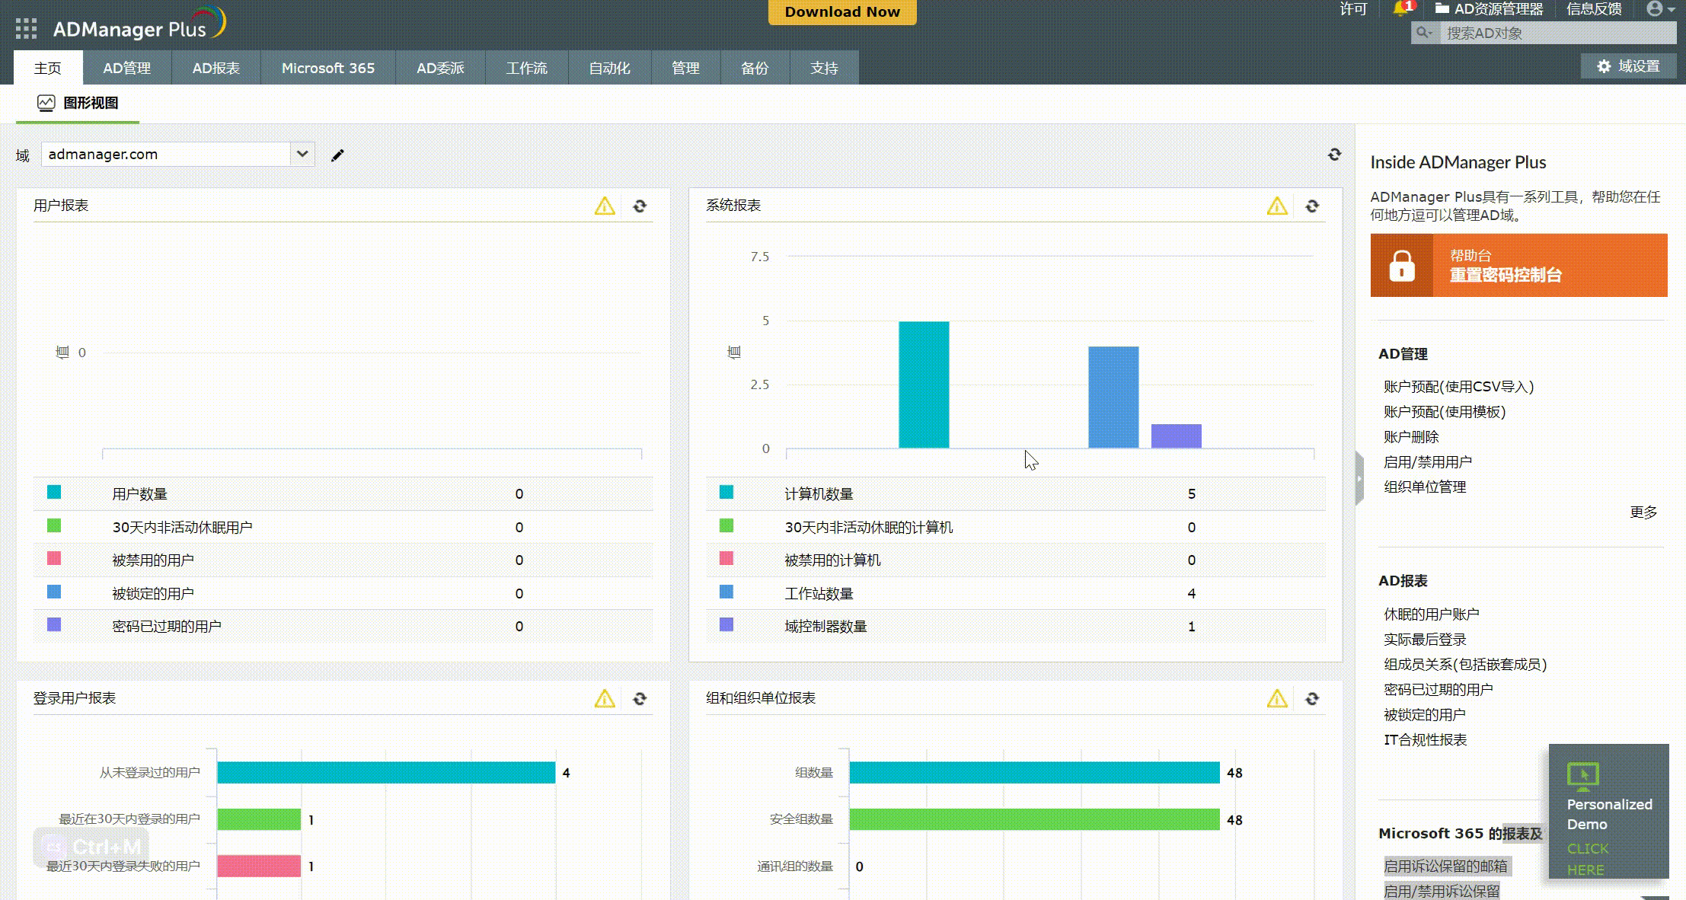This screenshot has width=1686, height=900.
Task: Click 更多 under AD管理
Action: (x=1643, y=512)
